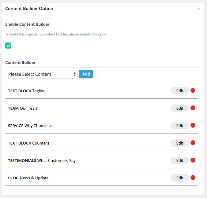
Task: Click the blue Add button
Action: tap(86, 74)
